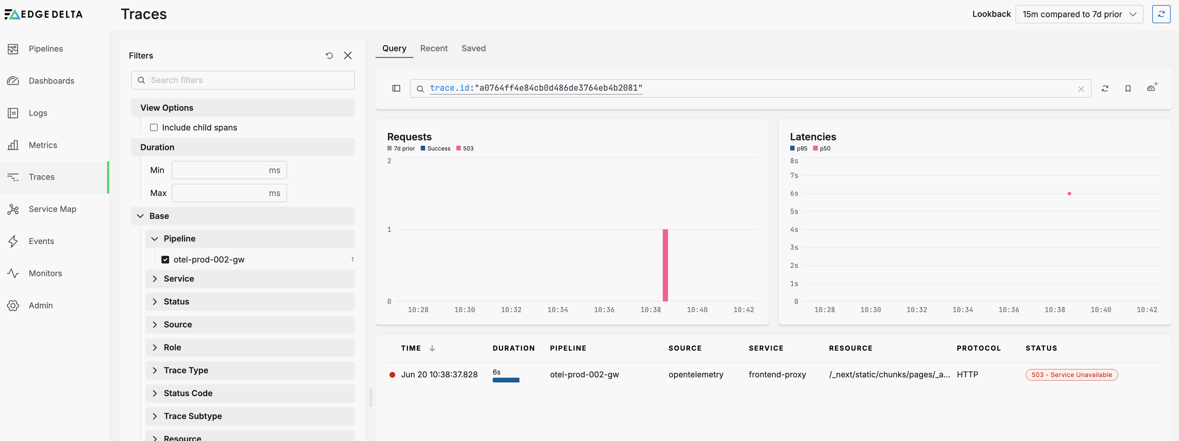Switch to the Query tab
Image resolution: width=1179 pixels, height=441 pixels.
pos(394,48)
